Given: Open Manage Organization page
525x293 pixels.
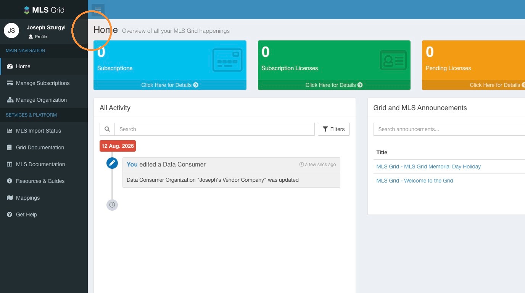Looking at the screenshot, I should [x=44, y=100].
